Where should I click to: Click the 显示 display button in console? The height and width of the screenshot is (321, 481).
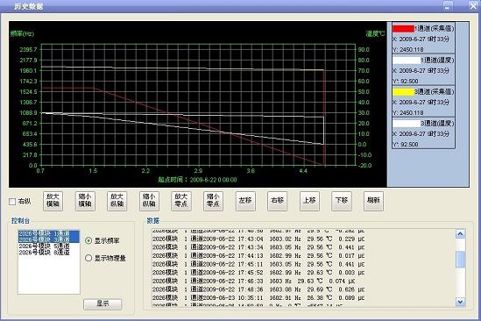[103, 304]
